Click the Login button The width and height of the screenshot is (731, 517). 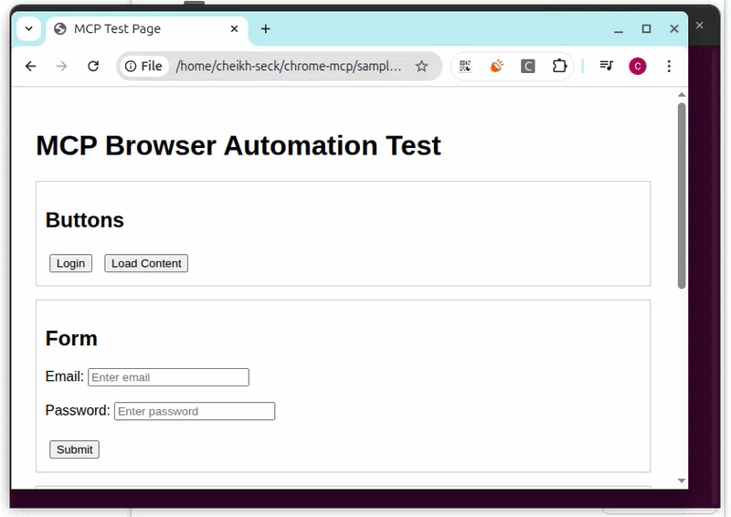click(71, 263)
